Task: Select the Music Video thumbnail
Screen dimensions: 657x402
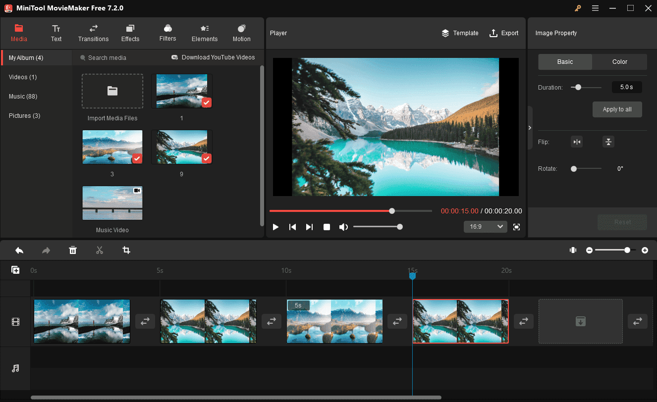Action: click(112, 203)
